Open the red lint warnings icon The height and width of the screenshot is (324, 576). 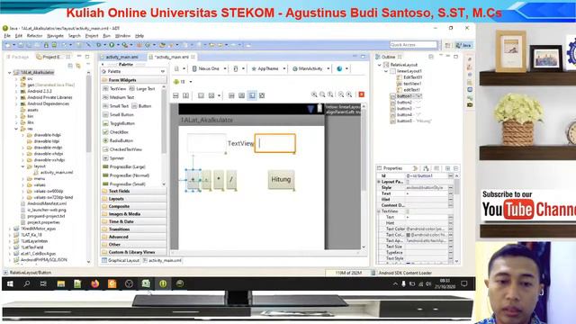362,94
